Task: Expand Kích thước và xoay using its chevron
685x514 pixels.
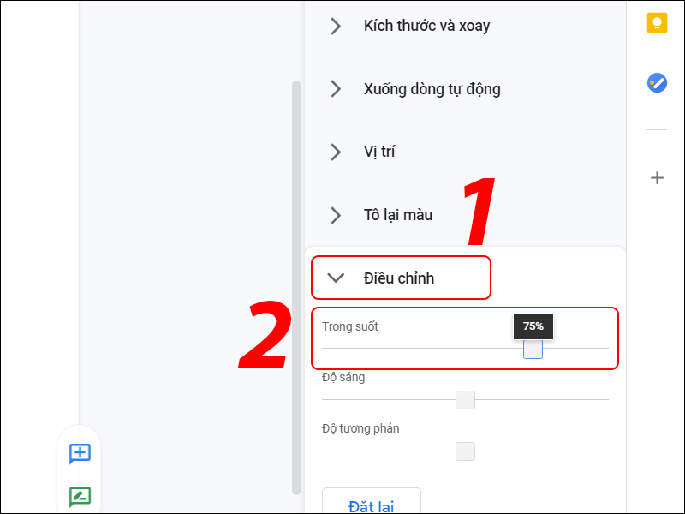Action: point(336,26)
